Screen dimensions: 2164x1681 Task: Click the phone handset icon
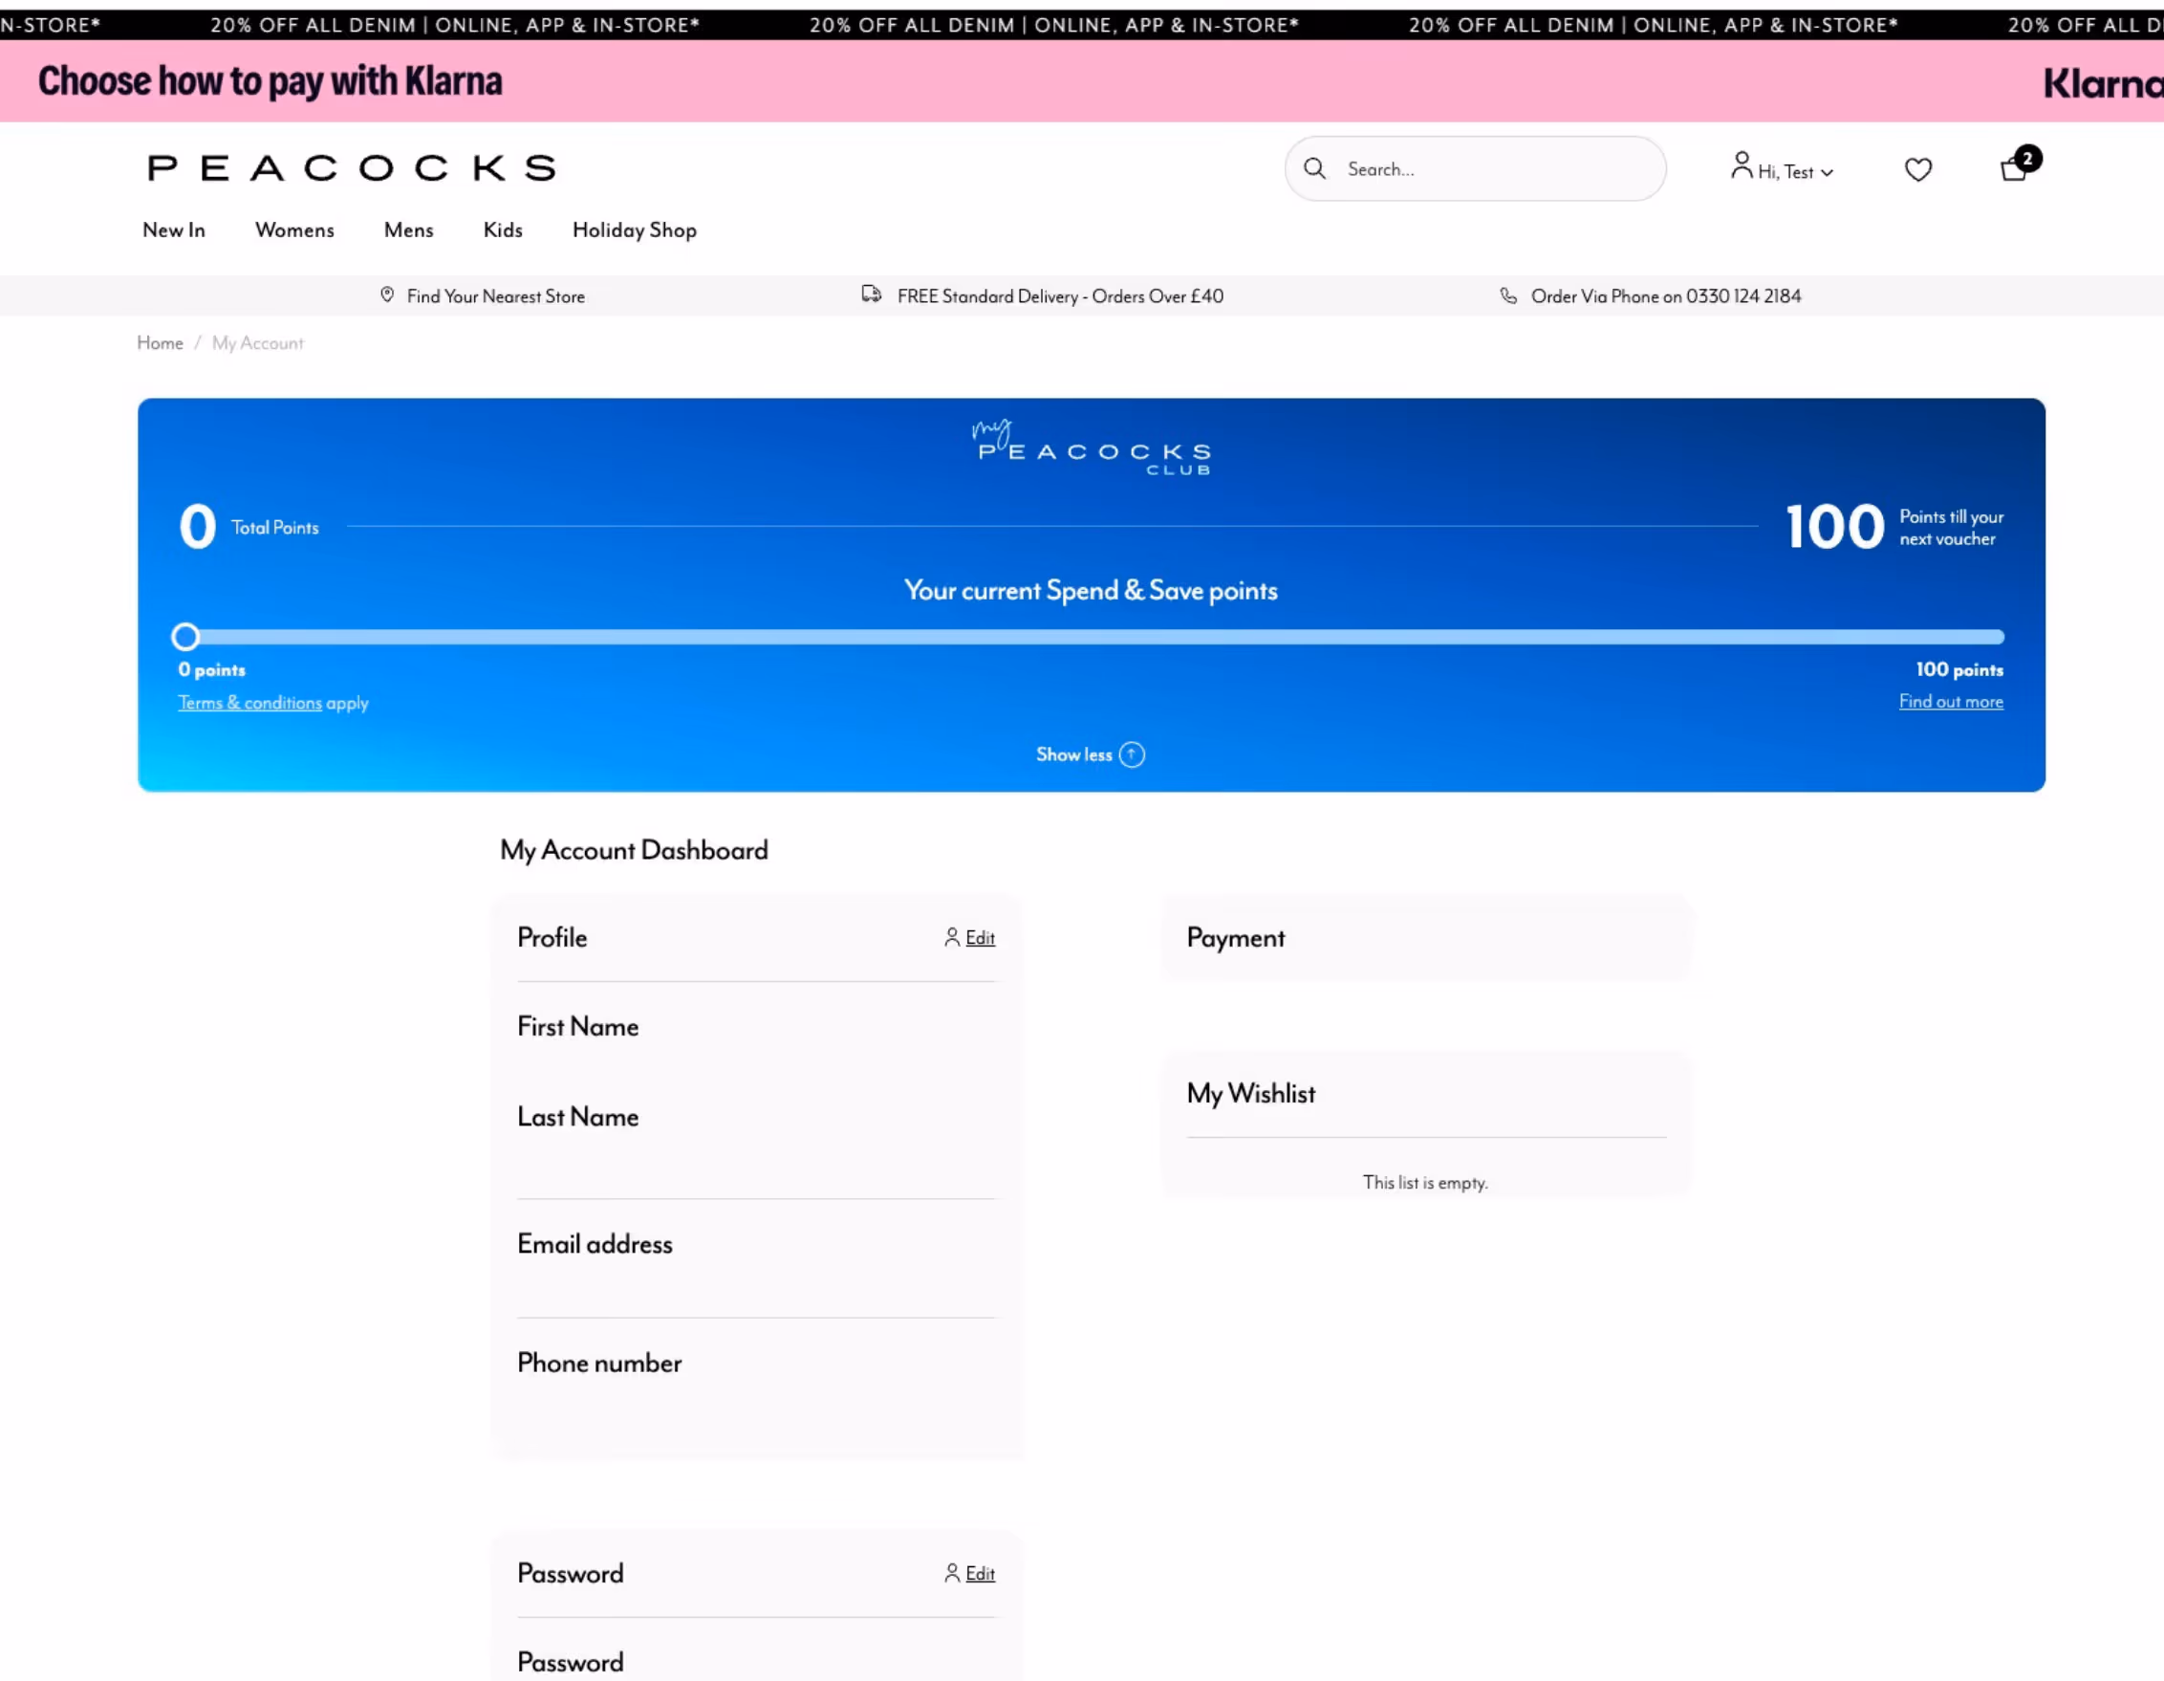click(1507, 295)
